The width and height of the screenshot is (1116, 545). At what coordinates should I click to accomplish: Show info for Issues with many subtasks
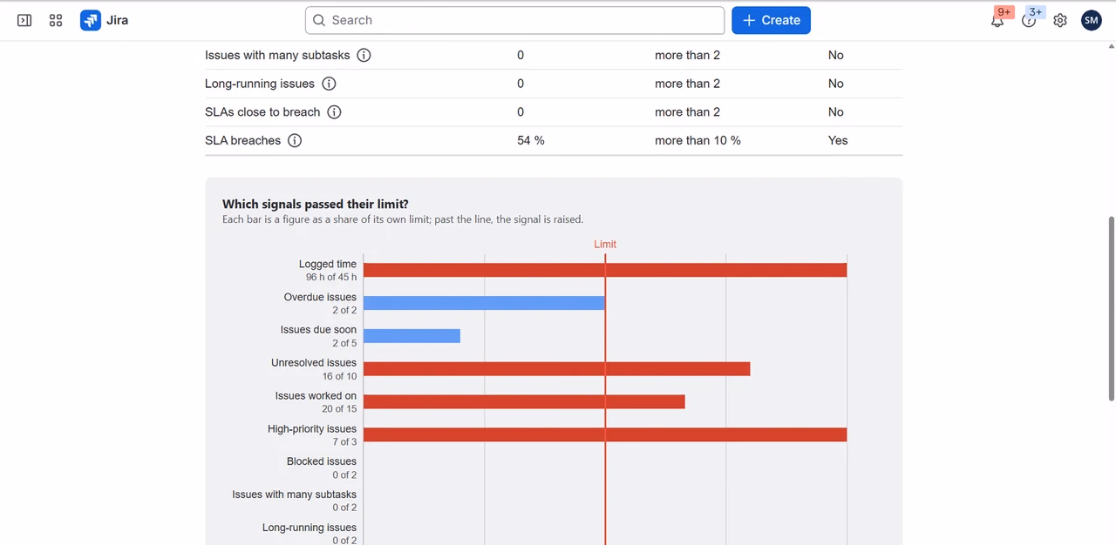(364, 55)
